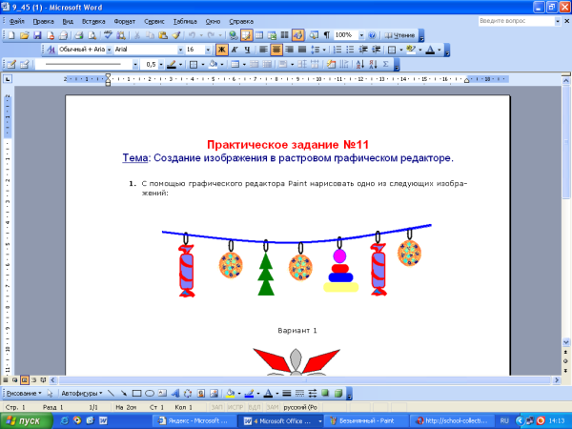The image size is (572, 429).
Task: Click the пуск Start button
Action: (x=27, y=421)
